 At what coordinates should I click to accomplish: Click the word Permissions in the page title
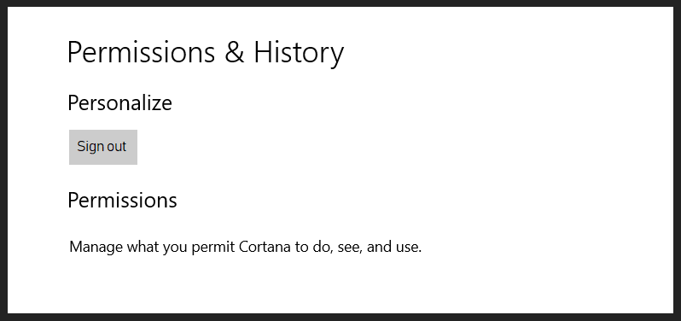(141, 53)
